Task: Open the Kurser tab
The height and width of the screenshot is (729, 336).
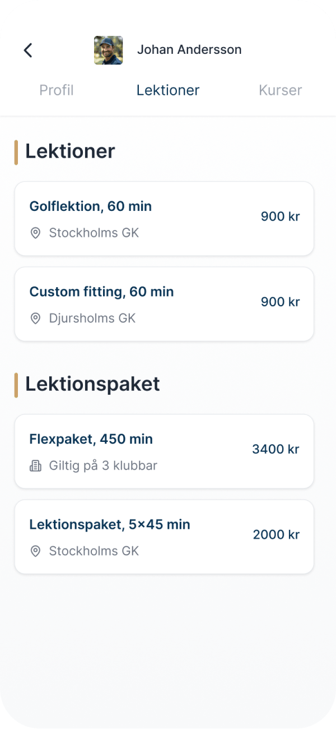Action: pos(280,90)
